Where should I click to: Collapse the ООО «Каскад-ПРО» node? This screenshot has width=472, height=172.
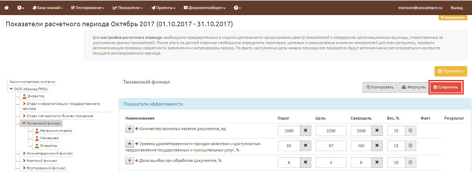(x=11, y=89)
